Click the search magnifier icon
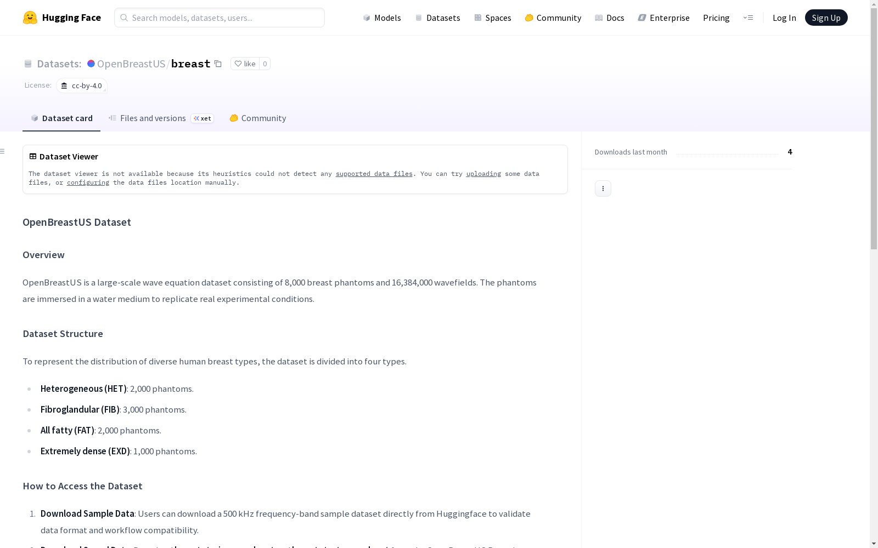The width and height of the screenshot is (878, 548). 124,18
